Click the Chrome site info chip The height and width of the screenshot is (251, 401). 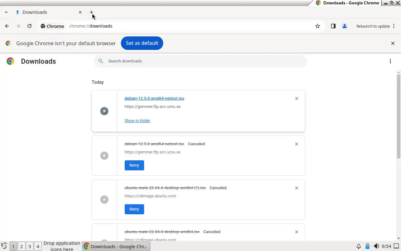pos(52,26)
